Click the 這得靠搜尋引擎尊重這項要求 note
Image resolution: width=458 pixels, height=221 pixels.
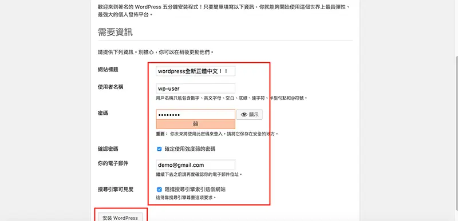point(186,198)
